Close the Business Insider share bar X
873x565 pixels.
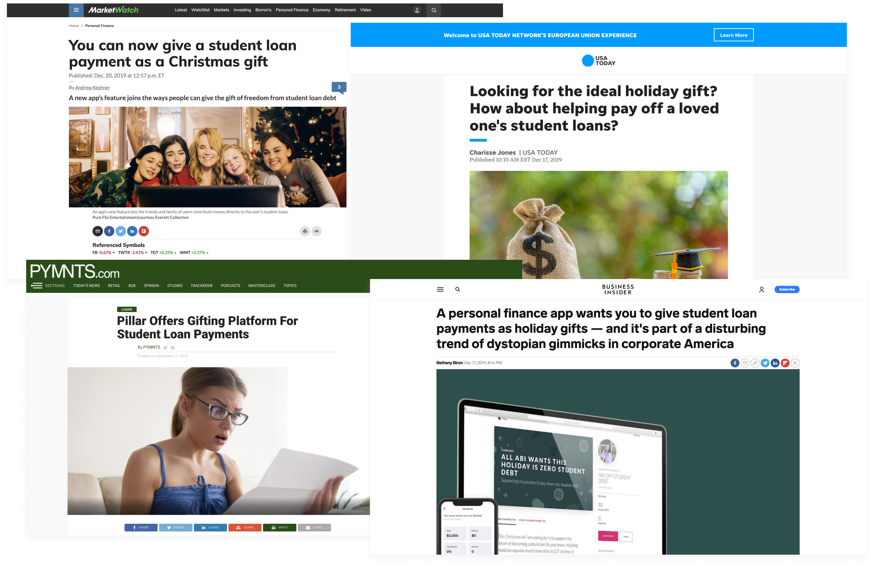click(x=795, y=363)
